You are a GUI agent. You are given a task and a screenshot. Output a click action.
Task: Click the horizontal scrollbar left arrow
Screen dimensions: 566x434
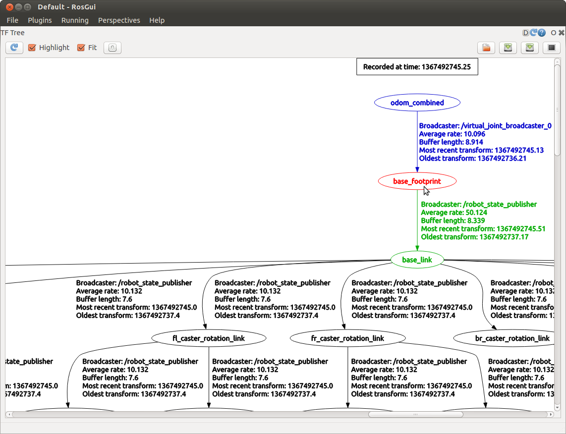pos(9,415)
